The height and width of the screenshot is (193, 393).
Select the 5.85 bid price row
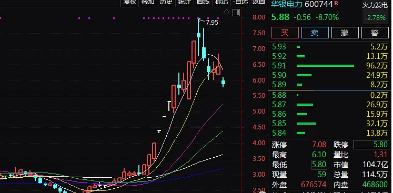(329, 124)
